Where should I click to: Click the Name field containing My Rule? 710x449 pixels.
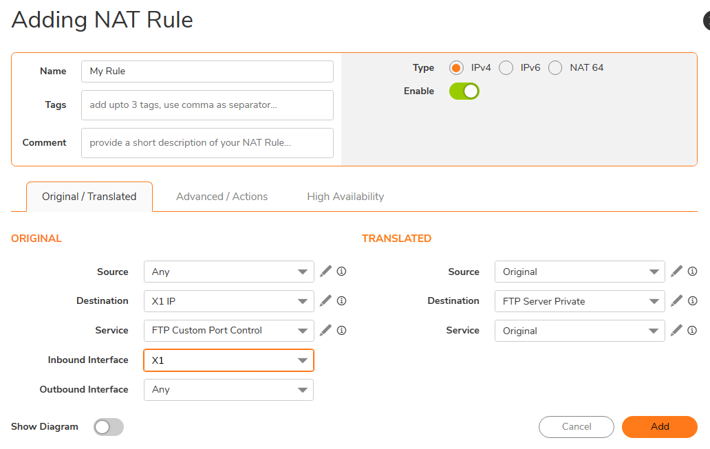point(207,72)
